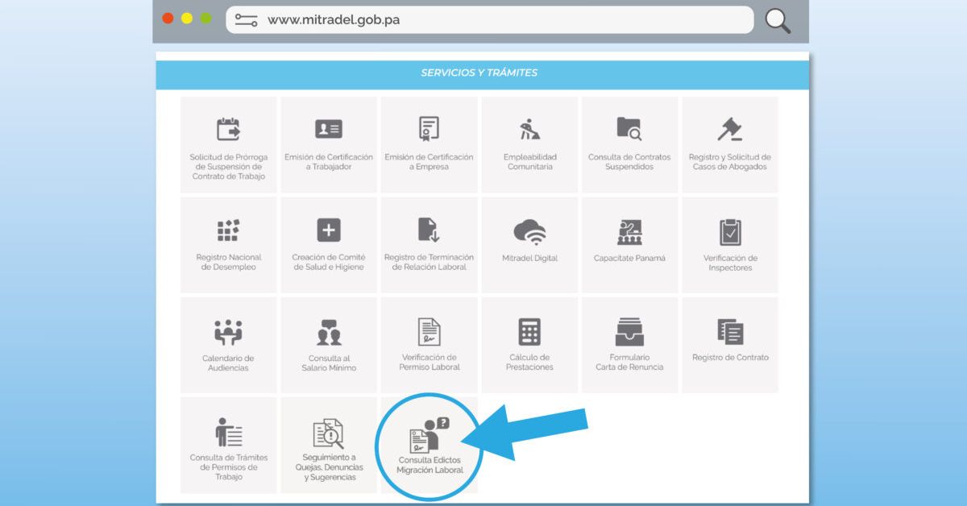The height and width of the screenshot is (506, 967).
Task: Open the Solicitud de Prórroga de Suspensión service
Action: pyautogui.click(x=228, y=145)
